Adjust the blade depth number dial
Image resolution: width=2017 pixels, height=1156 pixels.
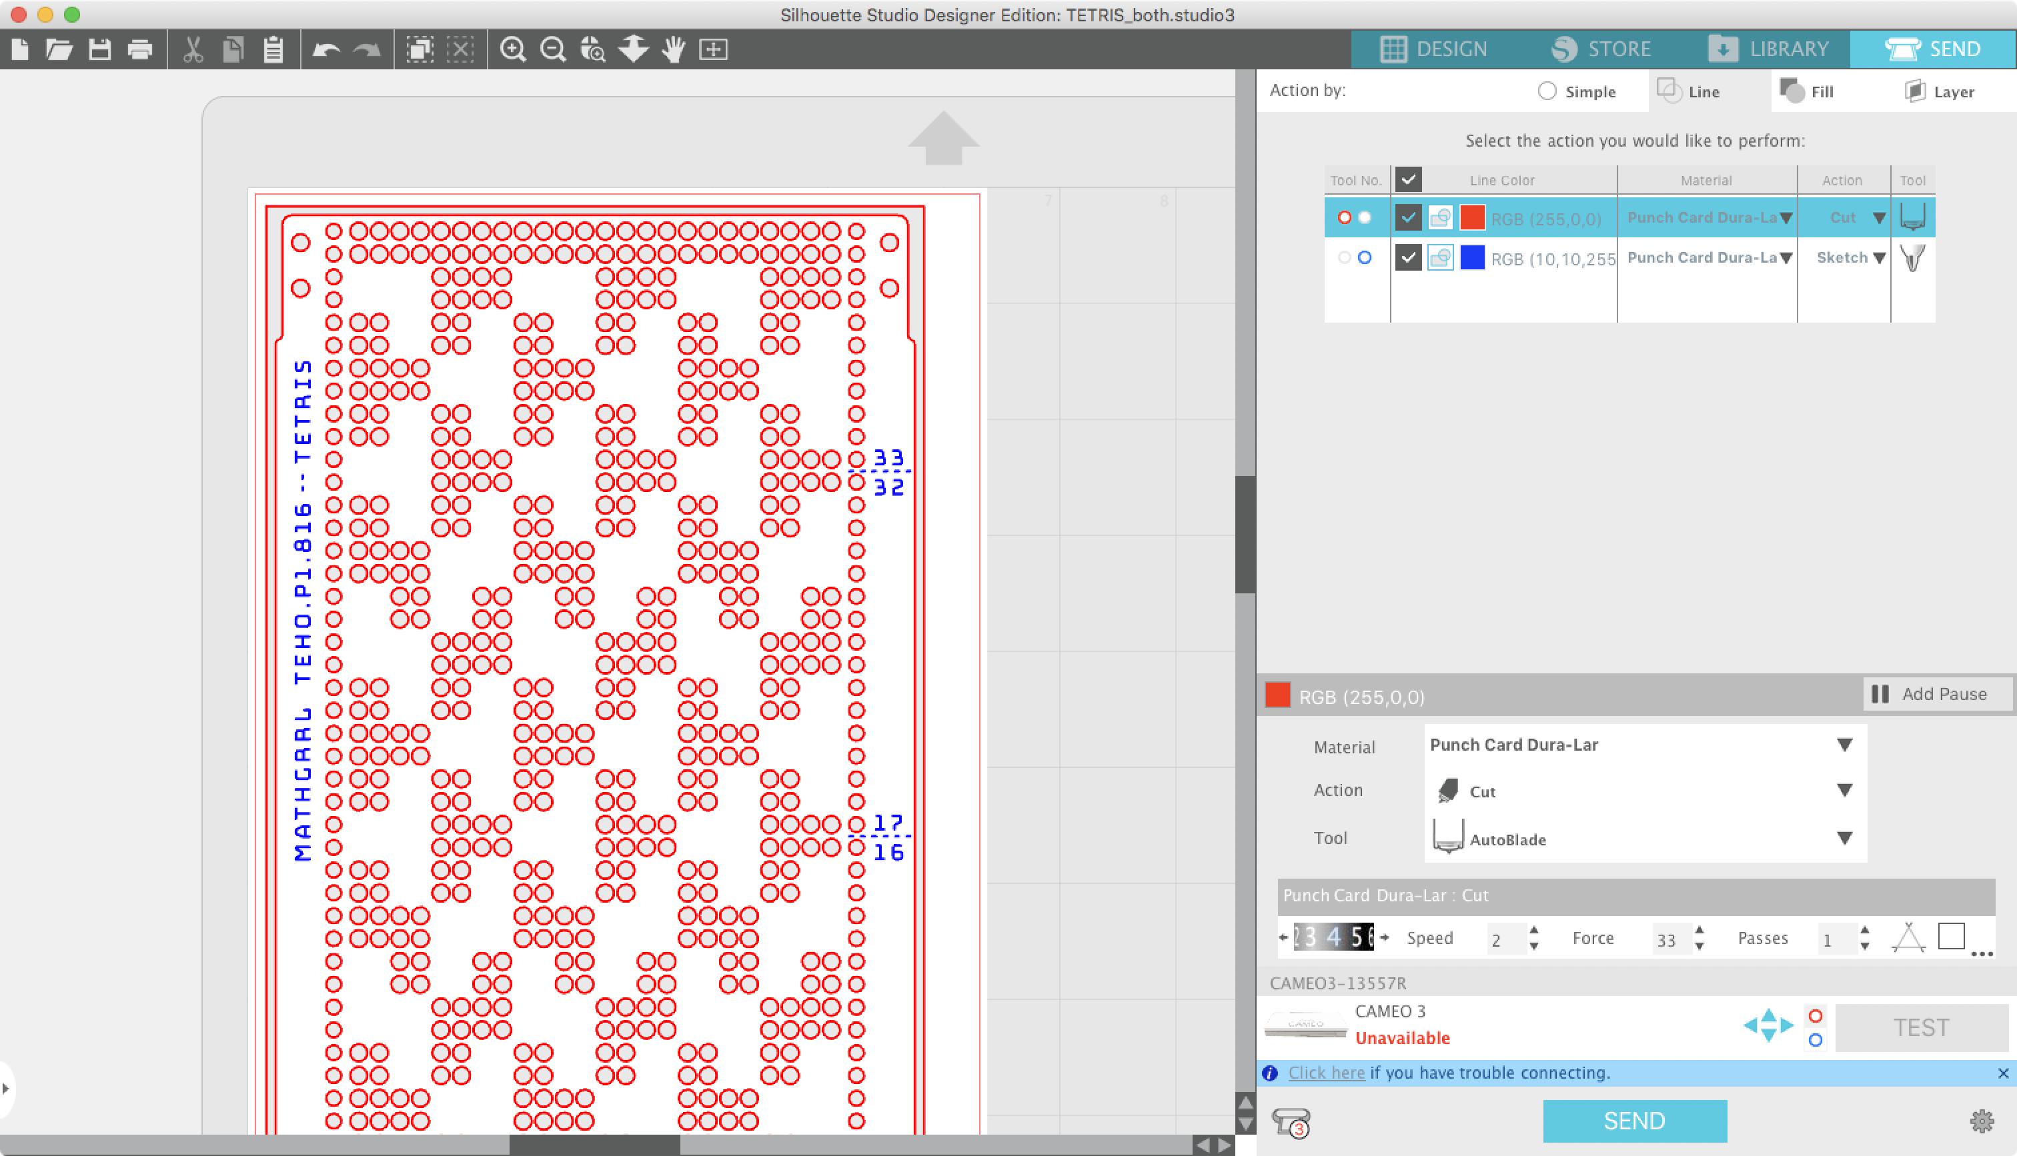tap(1333, 937)
